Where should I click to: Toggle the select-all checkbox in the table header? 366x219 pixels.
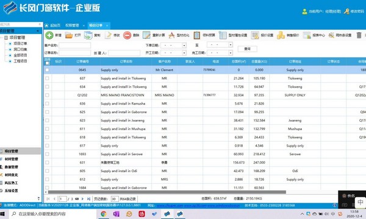point(47,63)
